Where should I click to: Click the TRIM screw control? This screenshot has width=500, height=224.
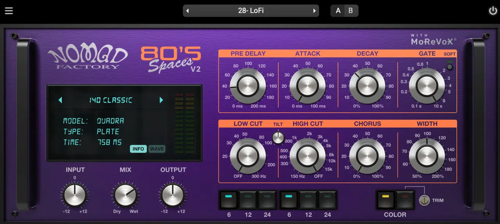(x=424, y=200)
